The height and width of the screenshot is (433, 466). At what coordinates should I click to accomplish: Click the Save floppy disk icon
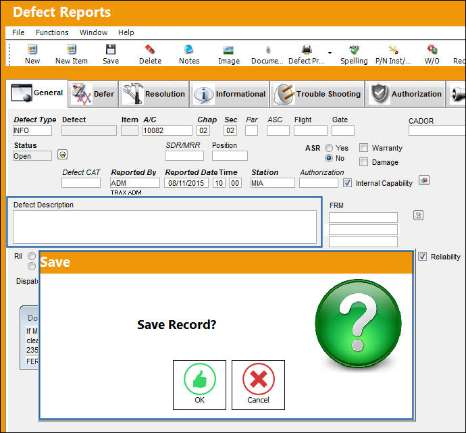coord(111,49)
